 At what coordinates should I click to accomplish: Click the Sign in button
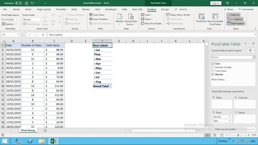216,3
